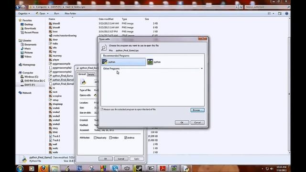The image size is (306, 172).
Task: Click the image icon beside blood3
Action: [50, 23]
